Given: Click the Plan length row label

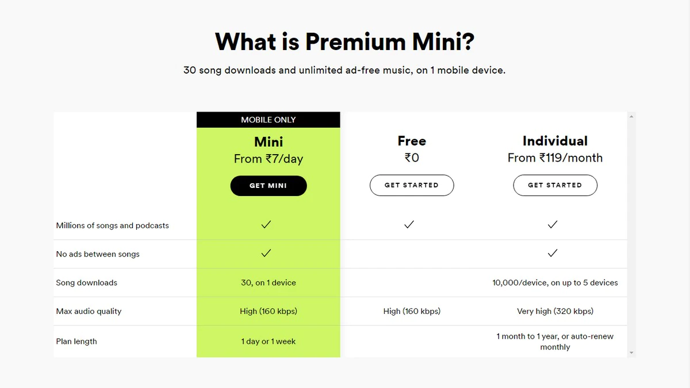Looking at the screenshot, I should pos(76,341).
